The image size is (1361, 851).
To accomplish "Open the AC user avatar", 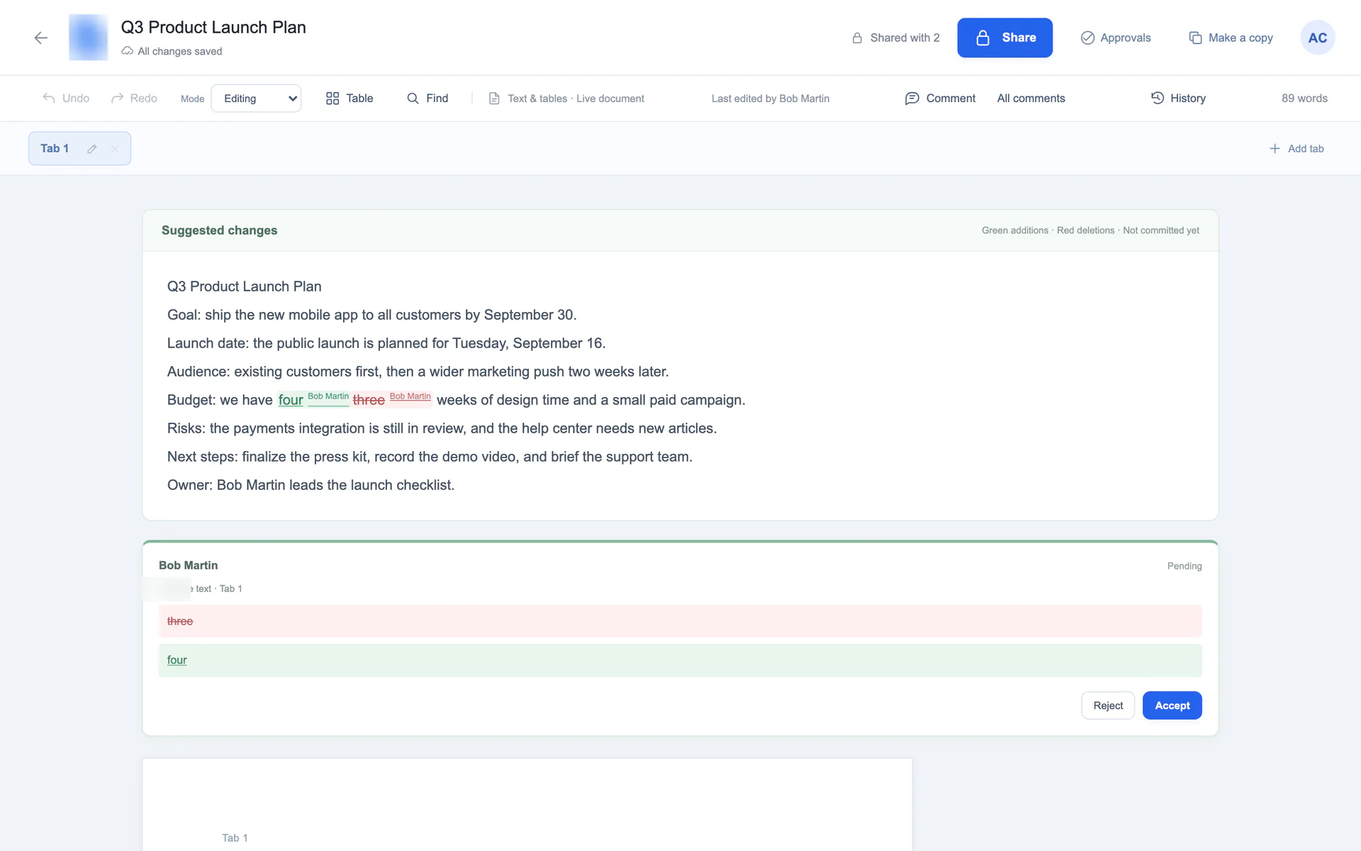I will point(1317,38).
